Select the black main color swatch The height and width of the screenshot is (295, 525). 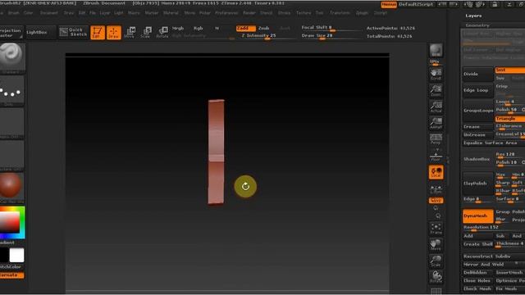[x=3, y=255]
